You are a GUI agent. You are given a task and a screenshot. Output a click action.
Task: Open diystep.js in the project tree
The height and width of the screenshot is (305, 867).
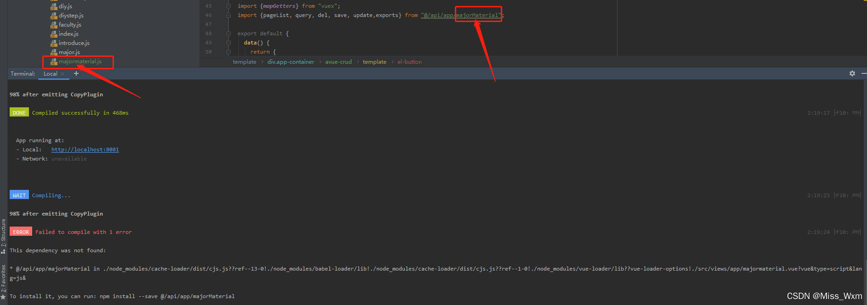tap(71, 16)
